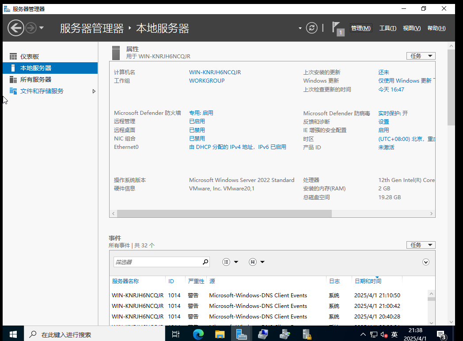
Task: Click 产品 ID 未激活 link
Action: tap(386, 148)
